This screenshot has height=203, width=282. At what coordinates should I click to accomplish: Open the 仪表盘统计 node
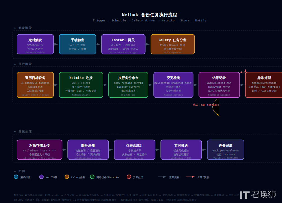135,150
